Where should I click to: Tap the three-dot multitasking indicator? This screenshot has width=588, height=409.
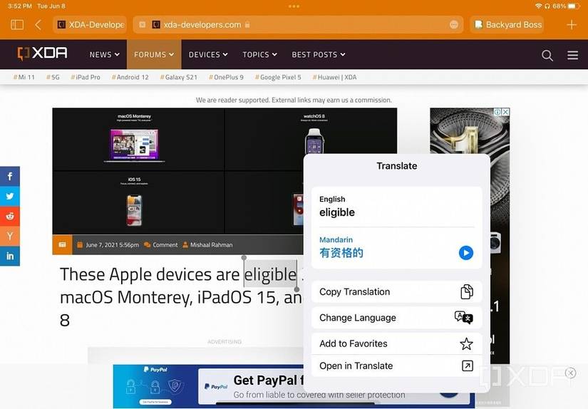pyautogui.click(x=294, y=6)
